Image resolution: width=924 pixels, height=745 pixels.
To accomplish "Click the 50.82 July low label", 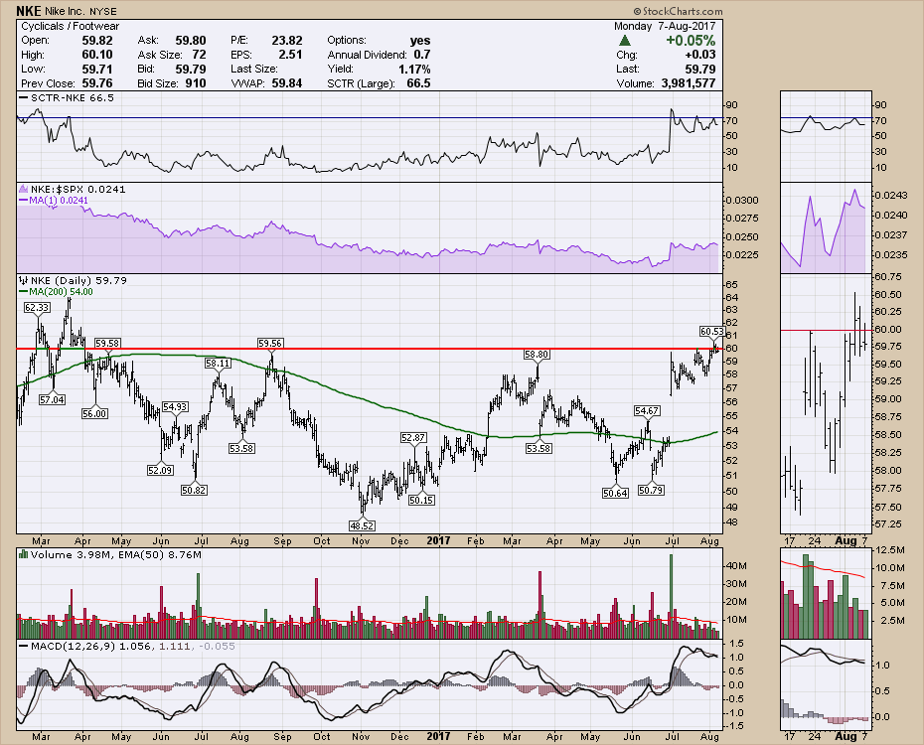I will coord(194,490).
